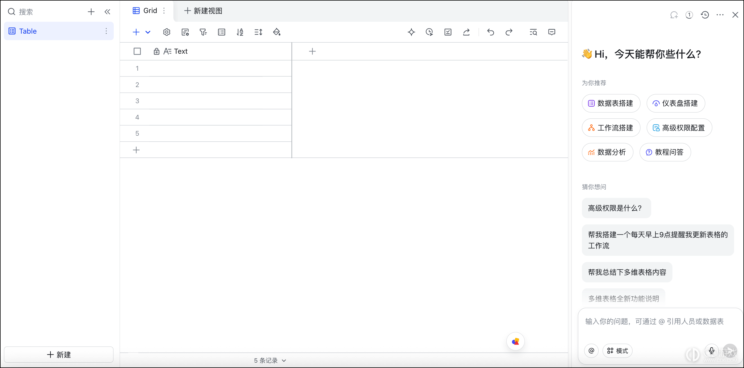This screenshot has width=744, height=368.
Task: Click the 数据表搭建 suggestion
Action: (611, 103)
